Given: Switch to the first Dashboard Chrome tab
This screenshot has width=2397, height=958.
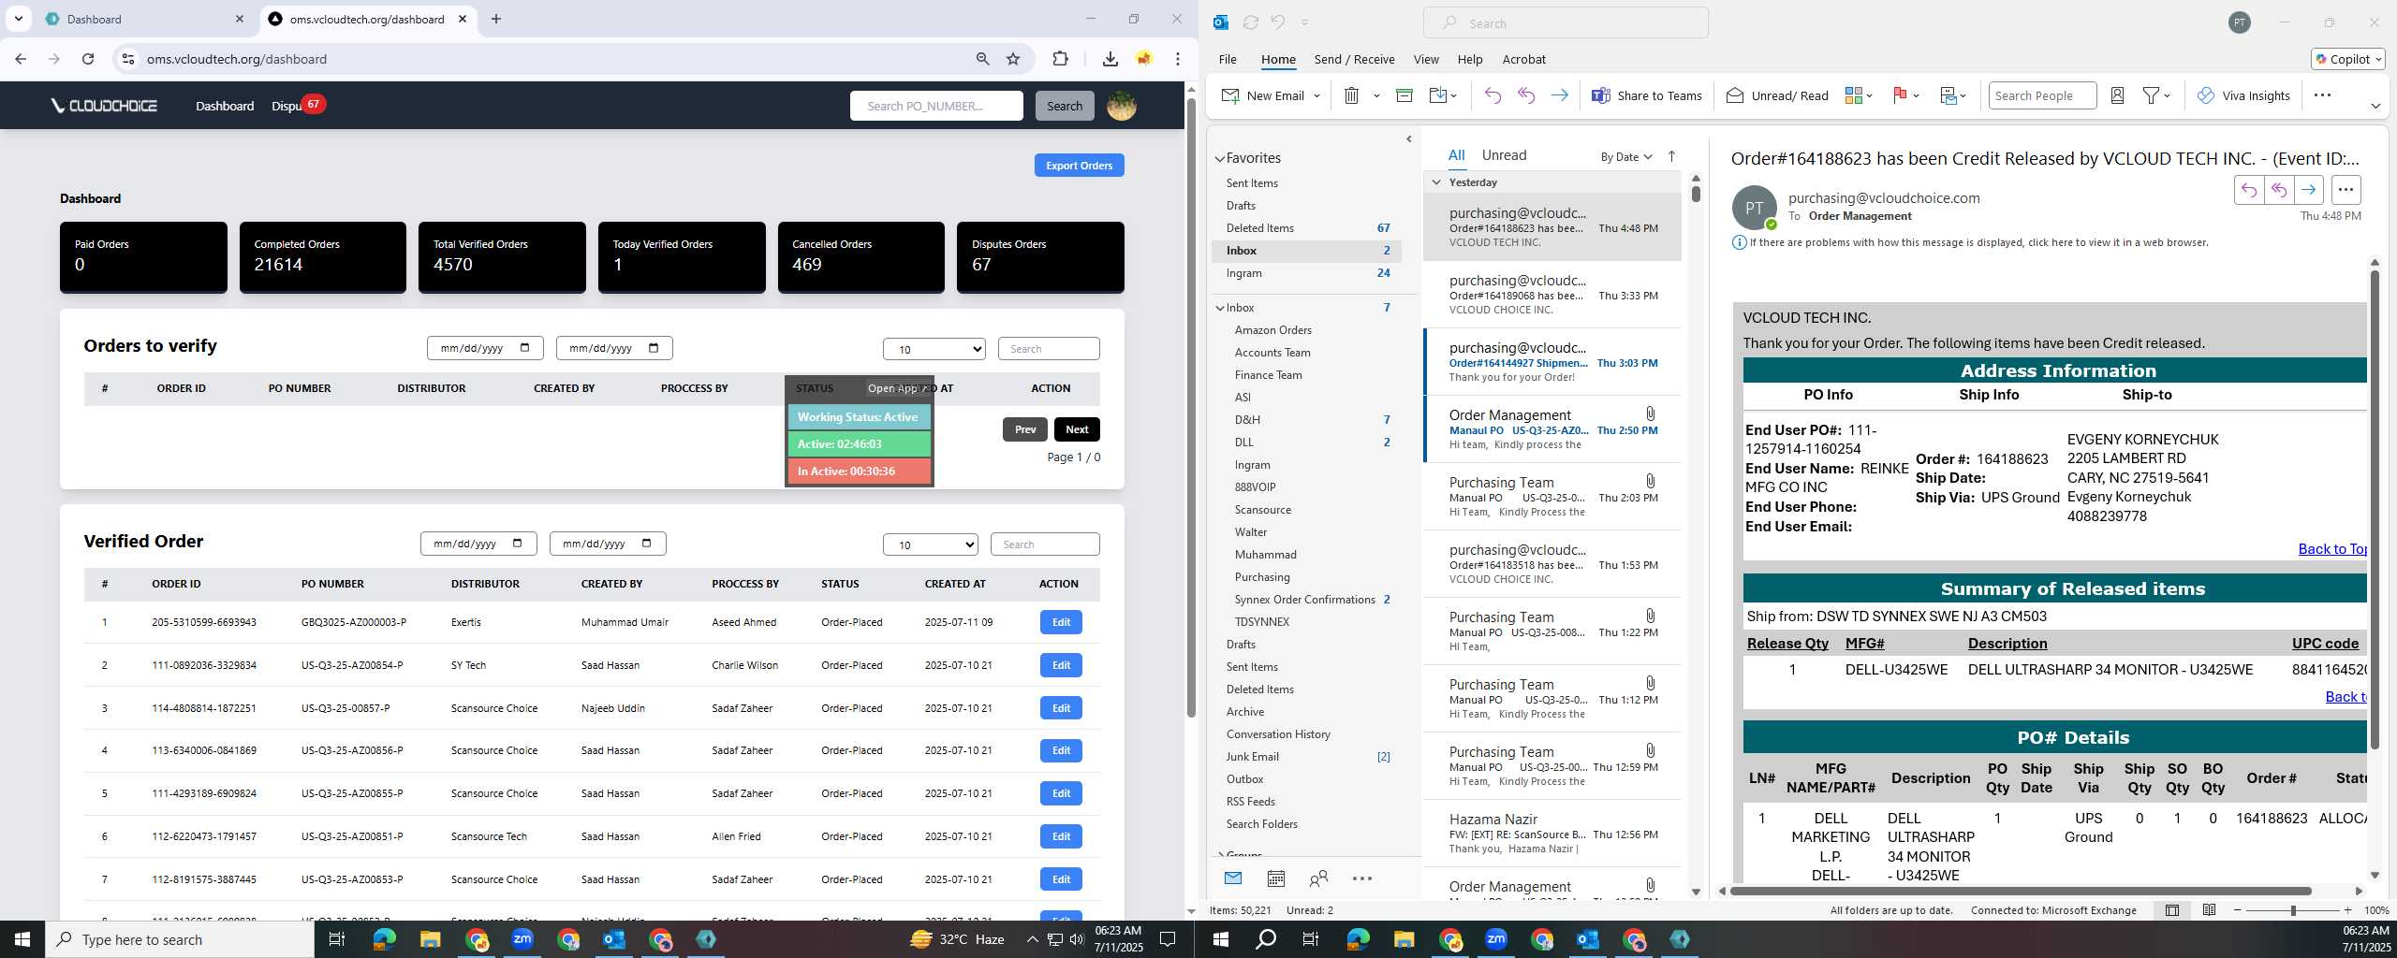Looking at the screenshot, I should [x=145, y=19].
